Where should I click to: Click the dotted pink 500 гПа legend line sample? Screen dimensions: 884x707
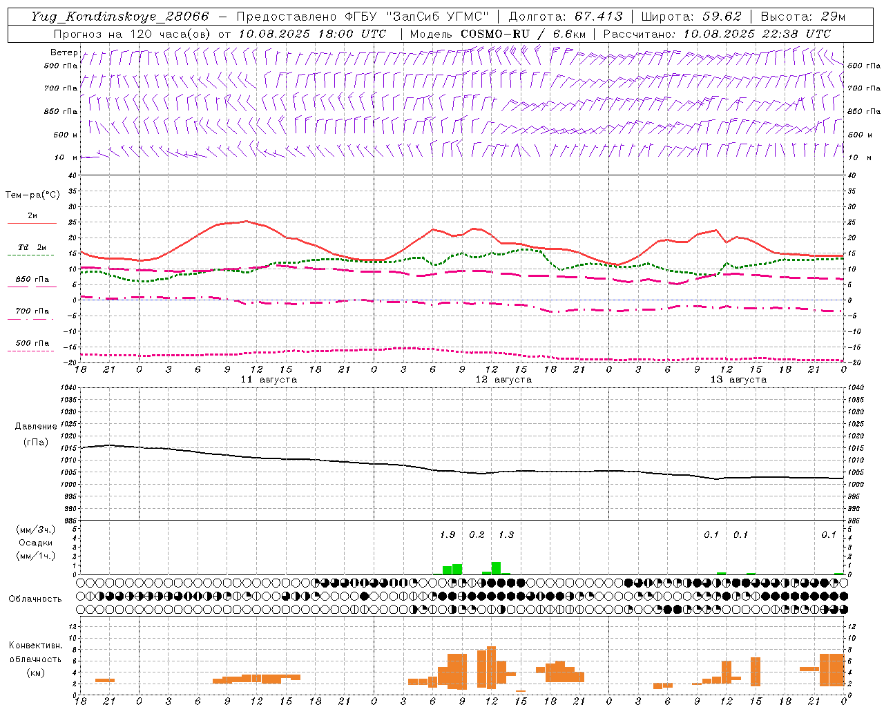[x=32, y=351]
